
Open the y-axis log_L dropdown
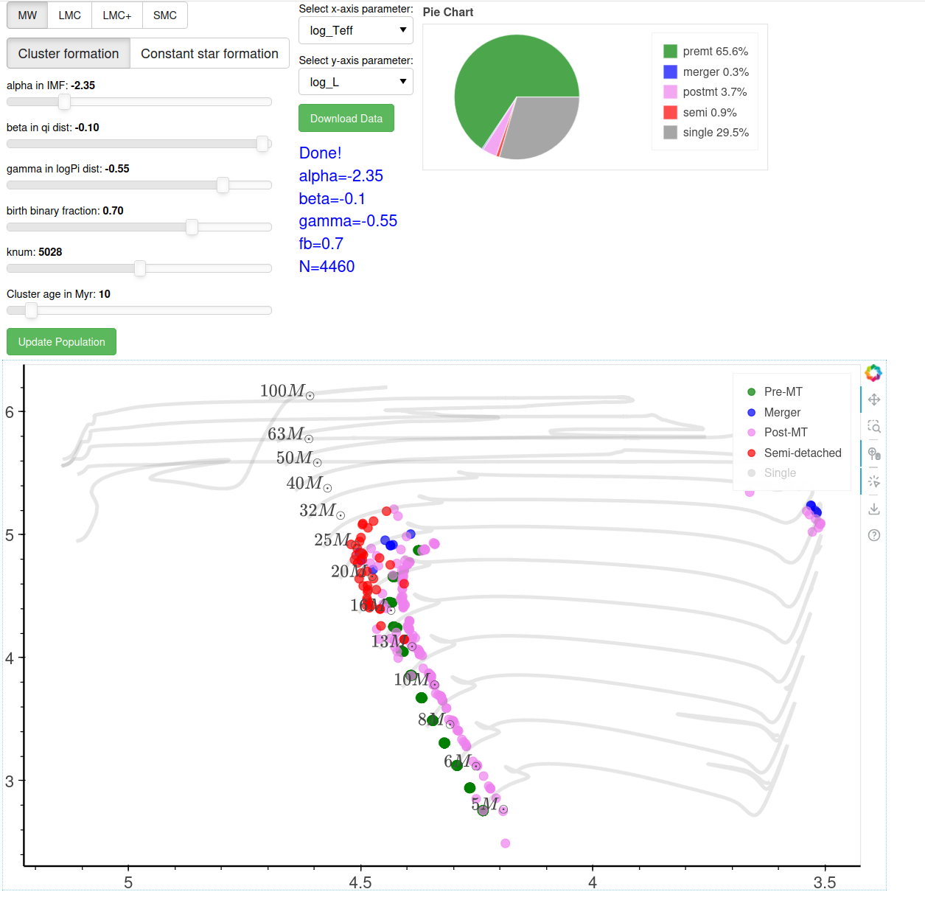pyautogui.click(x=356, y=82)
